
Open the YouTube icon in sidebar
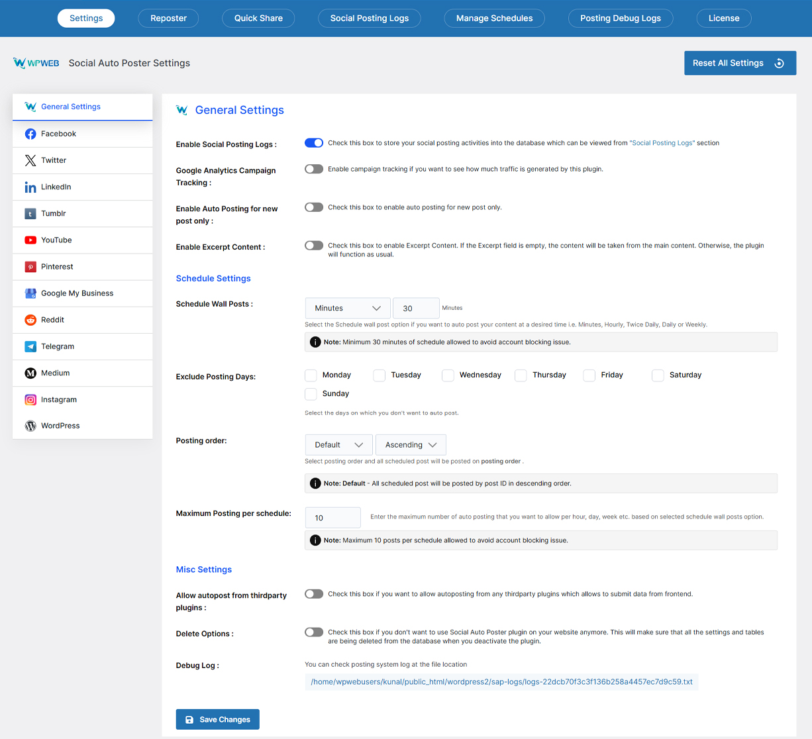30,240
